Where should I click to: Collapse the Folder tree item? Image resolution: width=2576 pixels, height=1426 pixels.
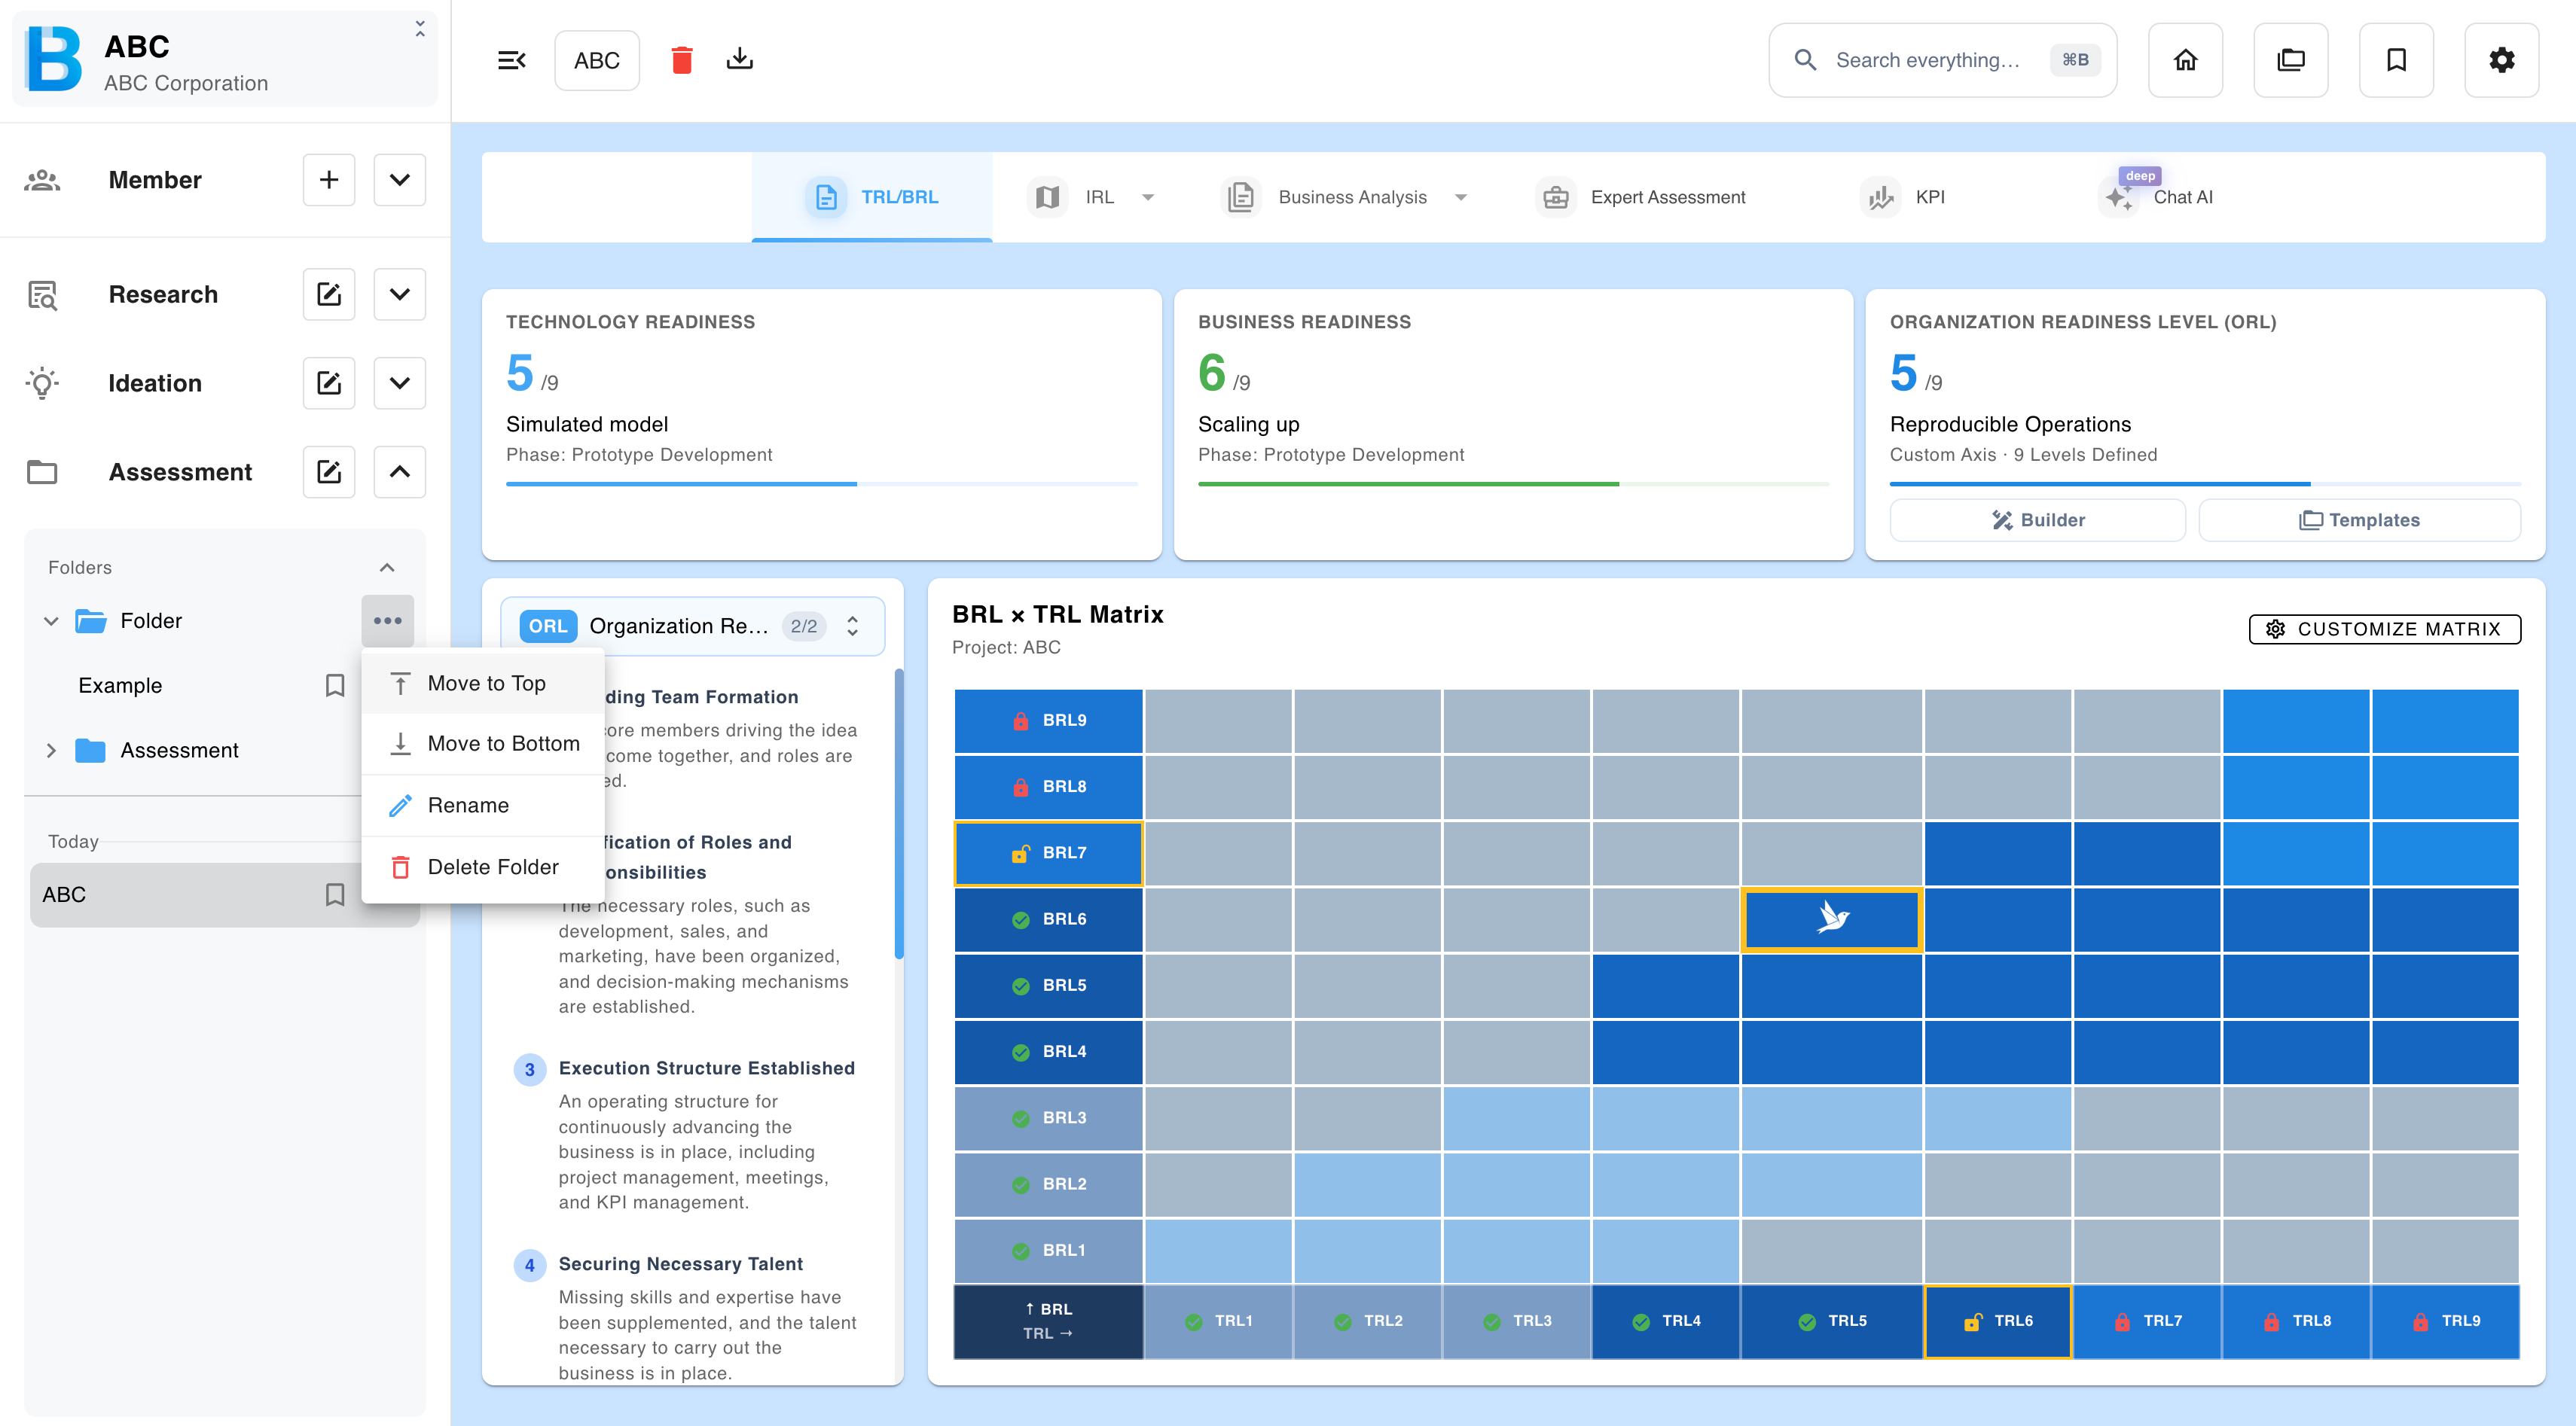click(x=51, y=620)
